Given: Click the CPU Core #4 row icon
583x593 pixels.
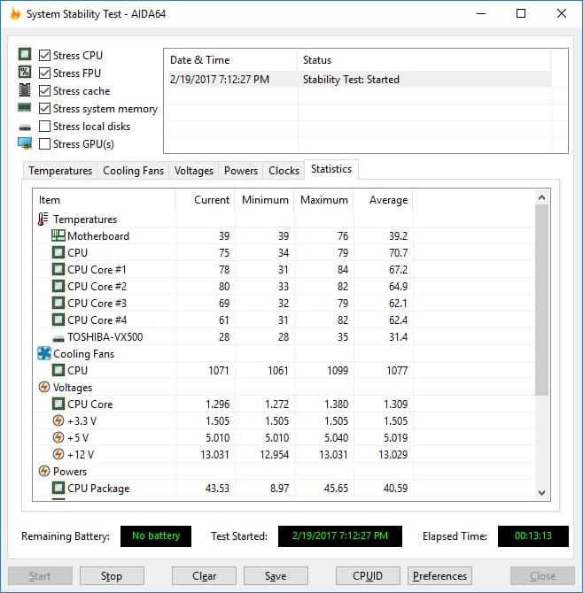Looking at the screenshot, I should pyautogui.click(x=58, y=320).
